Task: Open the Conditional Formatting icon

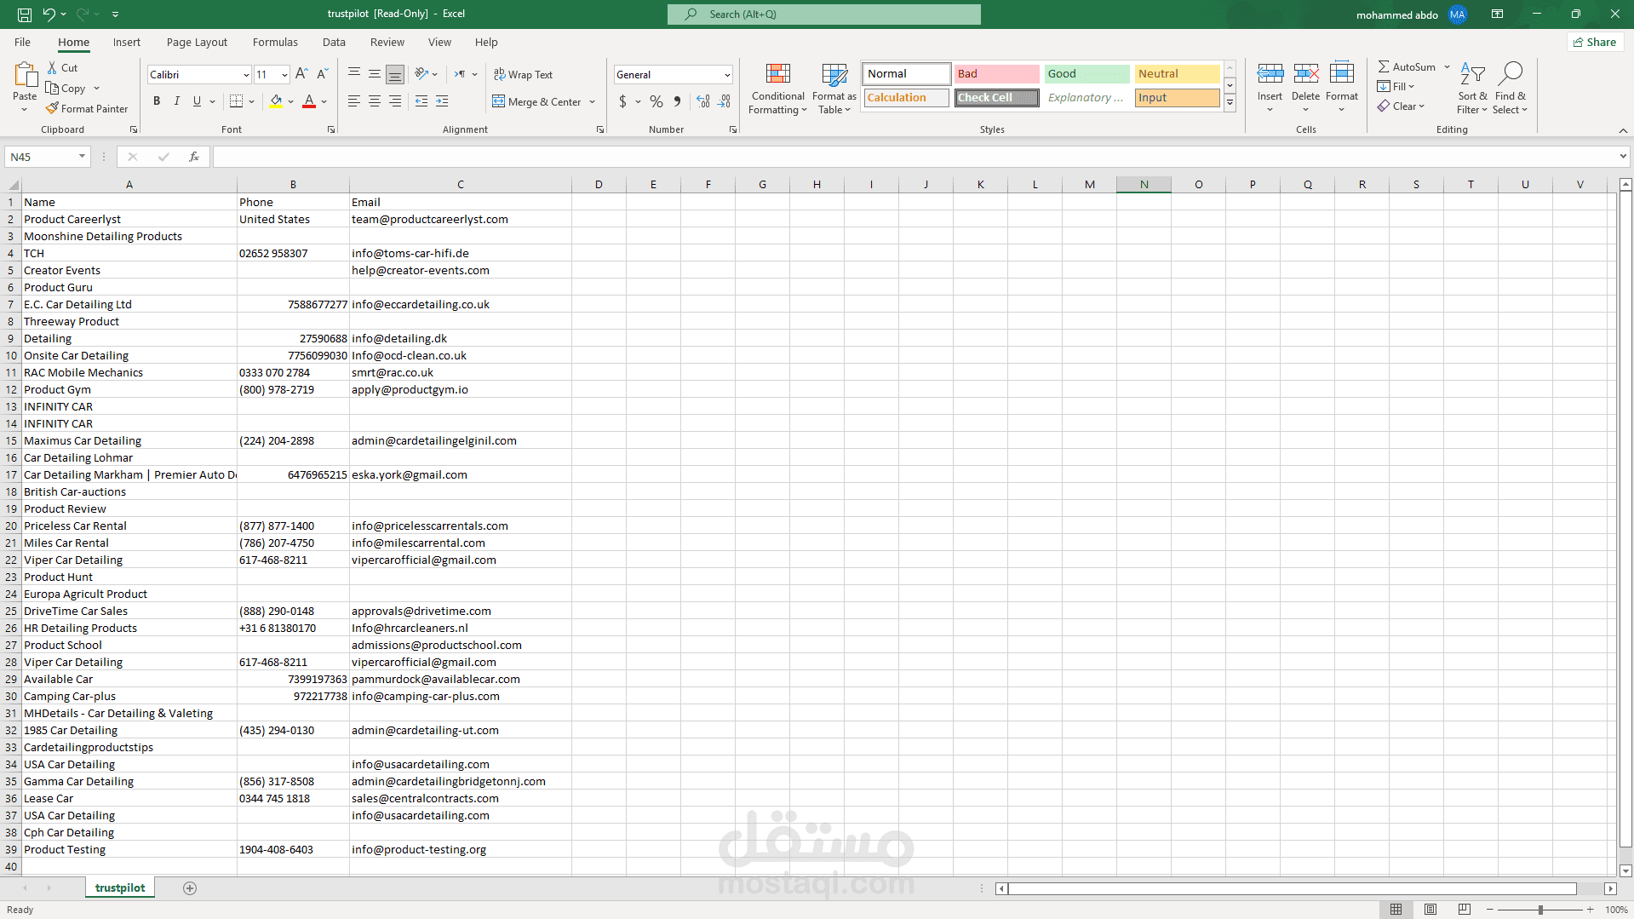Action: point(777,75)
